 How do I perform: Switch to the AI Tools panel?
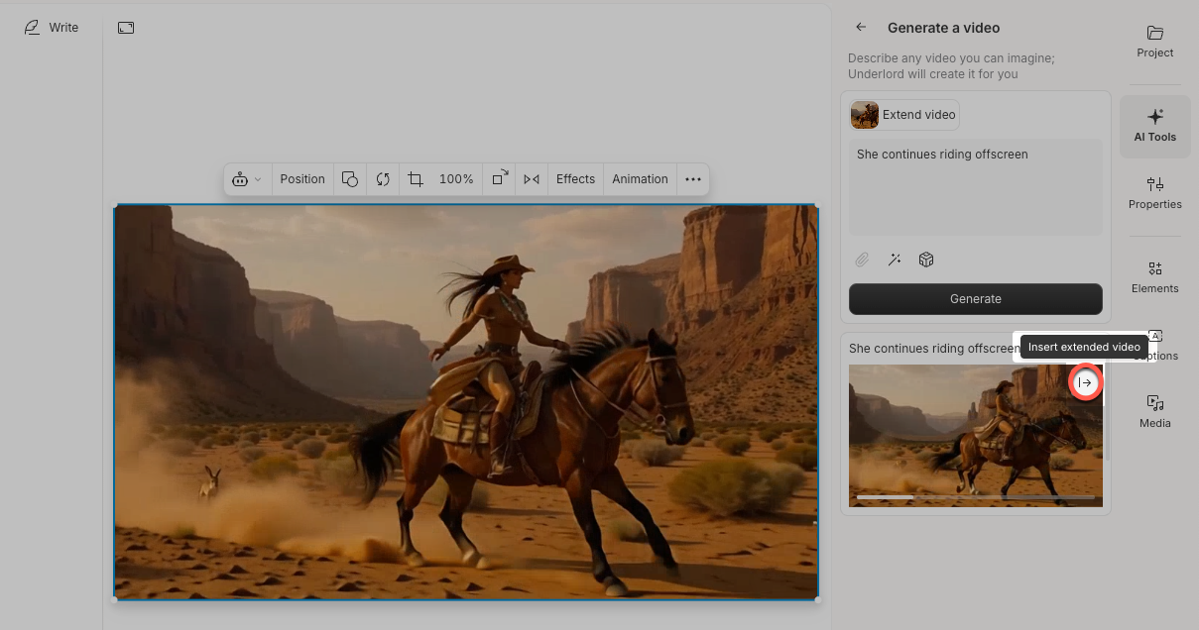coord(1154,126)
